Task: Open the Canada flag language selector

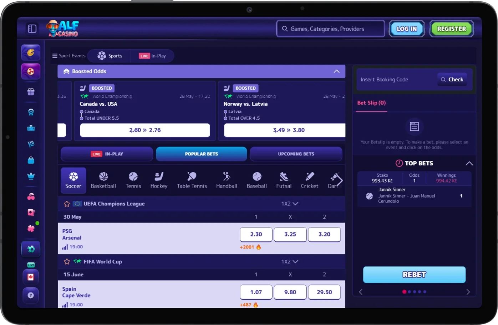Action: point(31,277)
